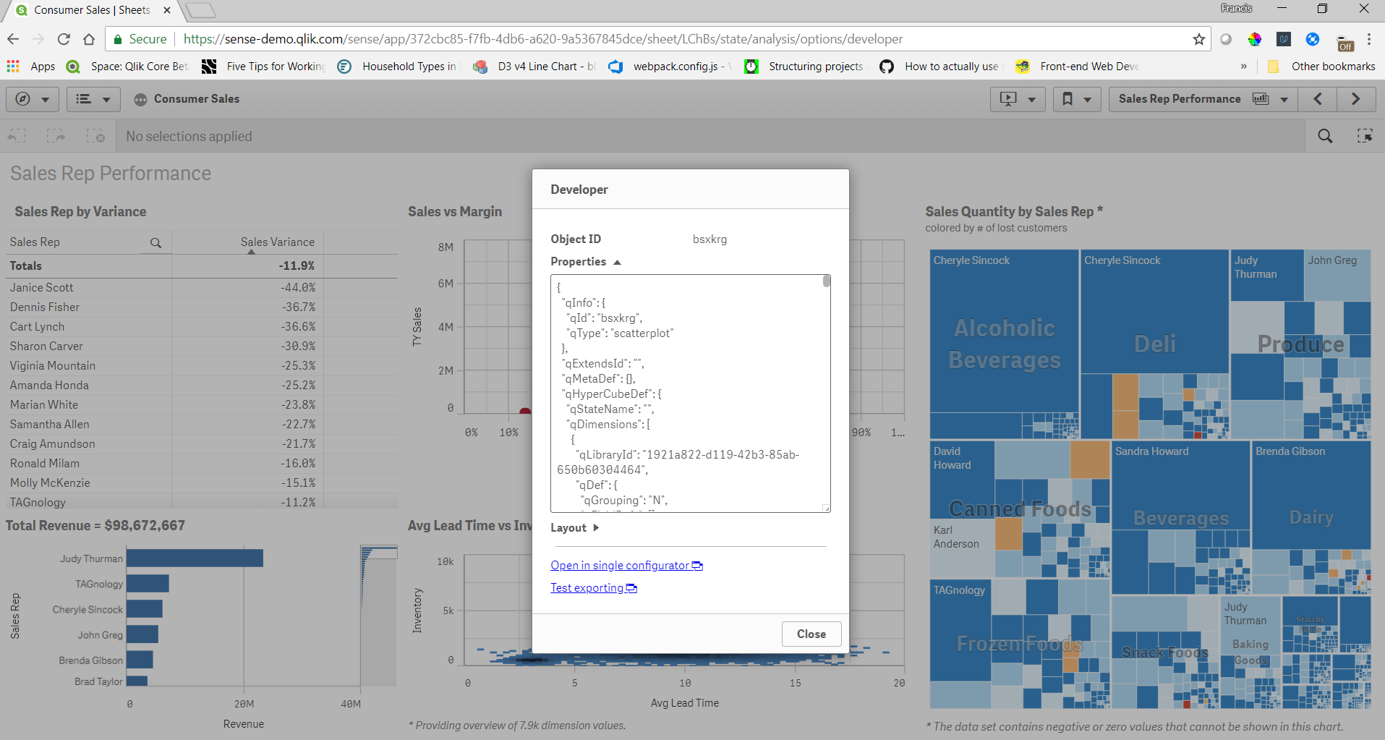Screen dimensions: 1385x740
Task: Click the blue circle extension icon
Action: click(1313, 39)
